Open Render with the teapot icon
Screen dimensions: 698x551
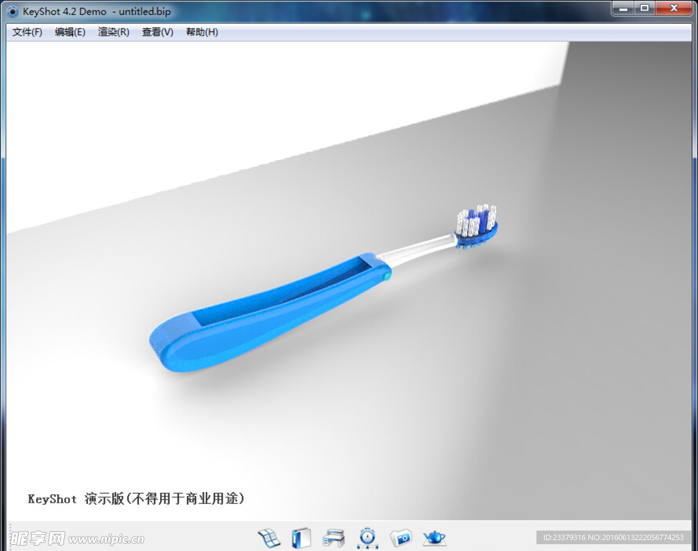point(434,538)
